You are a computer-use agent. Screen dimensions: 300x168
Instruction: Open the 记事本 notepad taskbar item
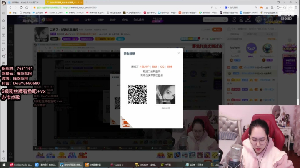pos(195,165)
